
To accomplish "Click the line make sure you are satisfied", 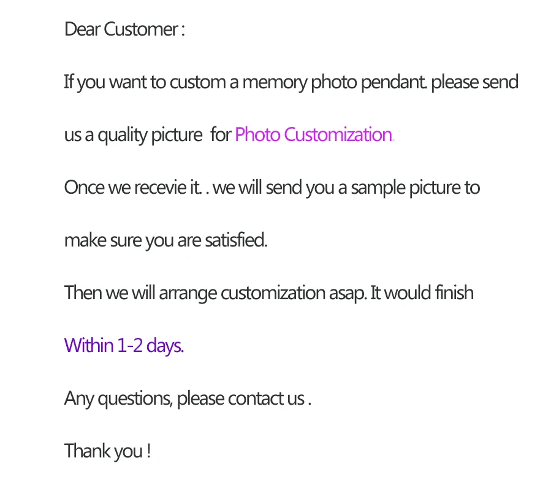I will click(166, 240).
